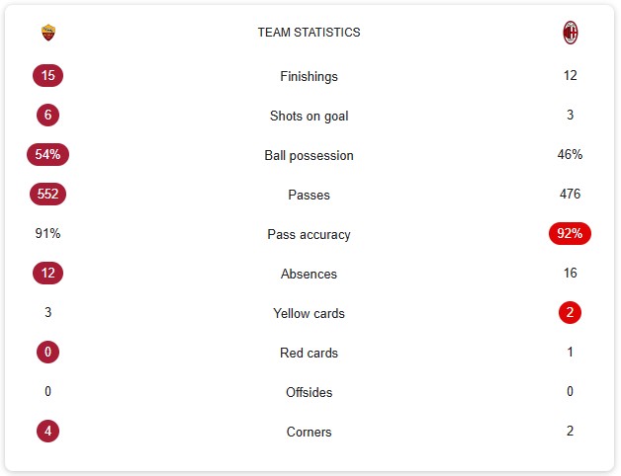Select the 92% pass accuracy badge
The height and width of the screenshot is (476, 621).
click(570, 233)
